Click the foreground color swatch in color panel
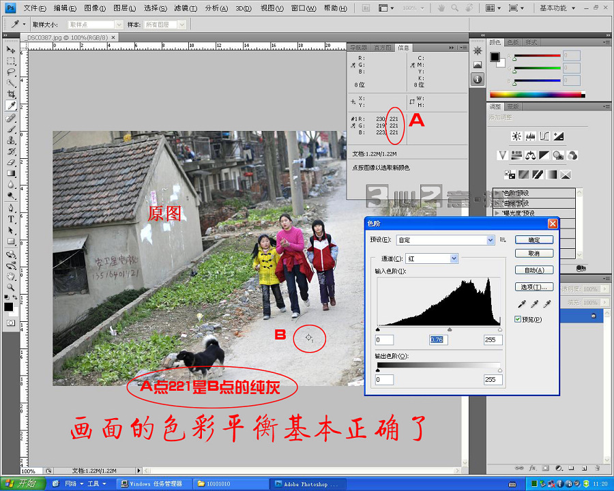Screen dimensions: 614x491 tap(495, 57)
